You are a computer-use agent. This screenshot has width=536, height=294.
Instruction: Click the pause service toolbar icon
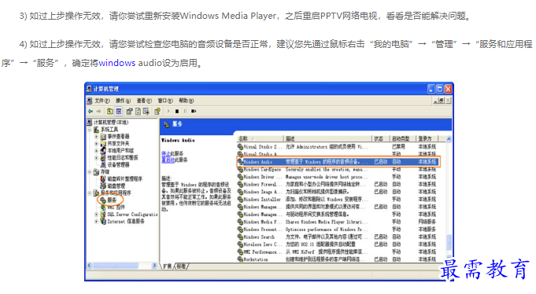tap(185, 112)
